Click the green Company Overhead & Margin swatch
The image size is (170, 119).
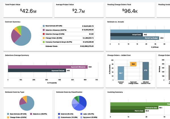[44, 42]
